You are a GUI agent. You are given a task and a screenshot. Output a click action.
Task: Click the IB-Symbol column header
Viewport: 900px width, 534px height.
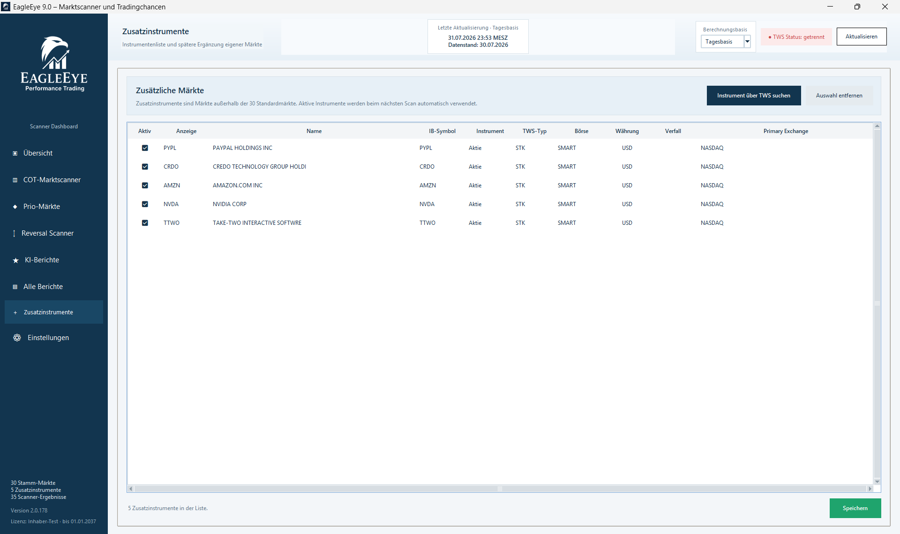[x=442, y=131]
